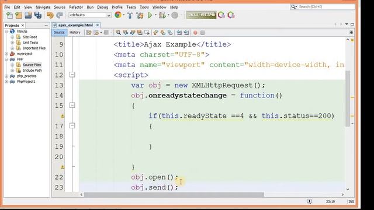Screen dimensions: 374x210
Task: Open the Run Project dropdown arrow
Action: coord(155,15)
